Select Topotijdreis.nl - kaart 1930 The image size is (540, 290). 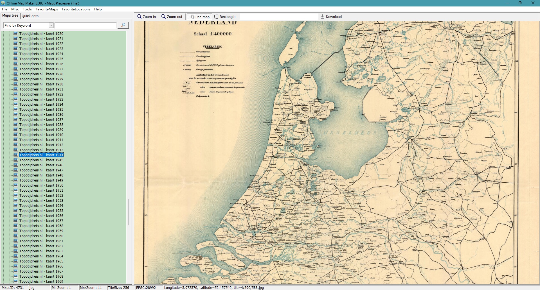[x=41, y=84]
